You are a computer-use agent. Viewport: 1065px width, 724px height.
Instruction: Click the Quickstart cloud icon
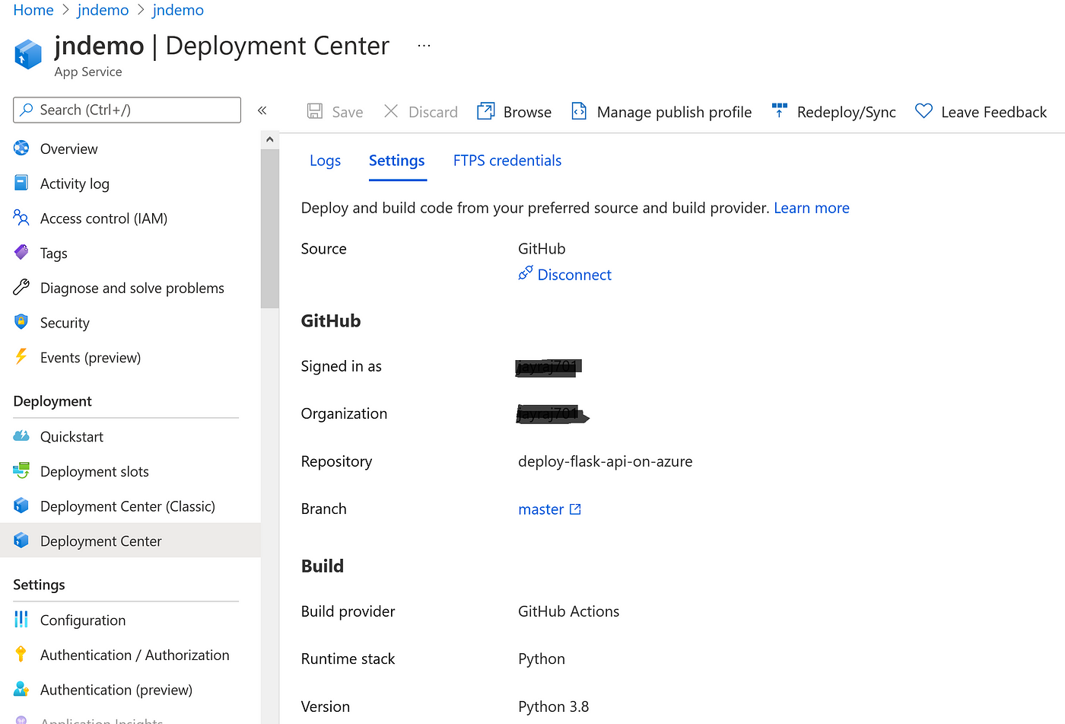[21, 436]
